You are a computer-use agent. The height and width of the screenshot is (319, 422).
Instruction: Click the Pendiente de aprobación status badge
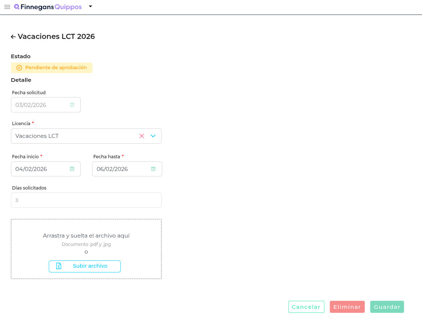pos(52,68)
